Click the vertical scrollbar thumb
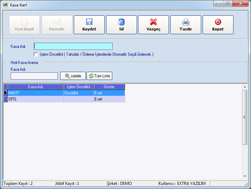 [244, 117]
